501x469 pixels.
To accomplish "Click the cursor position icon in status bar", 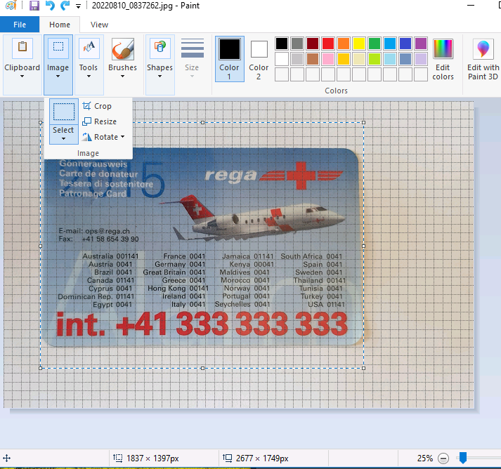I will pos(7,458).
